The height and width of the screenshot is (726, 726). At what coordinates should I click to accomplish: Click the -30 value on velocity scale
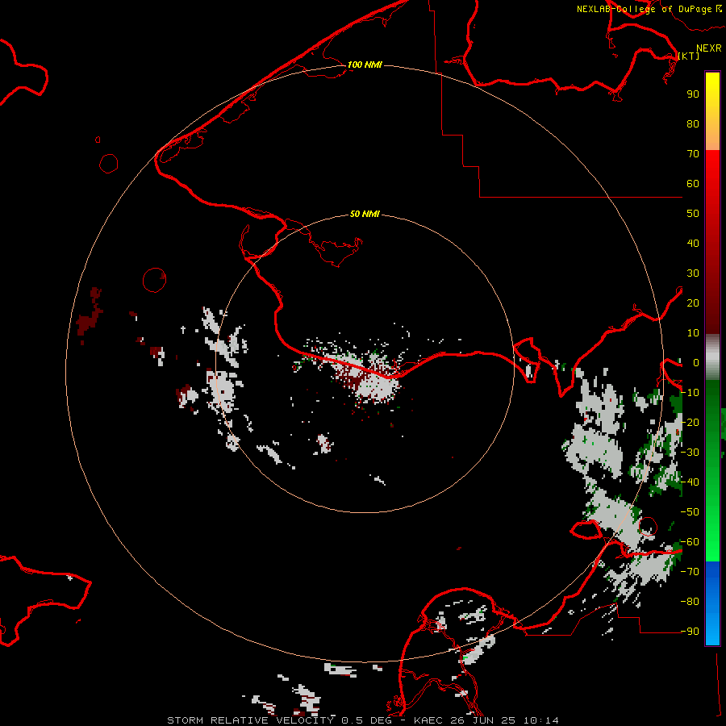[x=690, y=453]
